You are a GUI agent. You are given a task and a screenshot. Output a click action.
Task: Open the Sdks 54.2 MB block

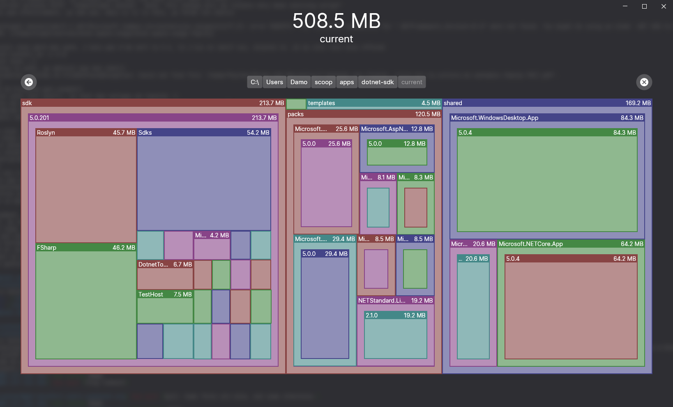click(204, 179)
